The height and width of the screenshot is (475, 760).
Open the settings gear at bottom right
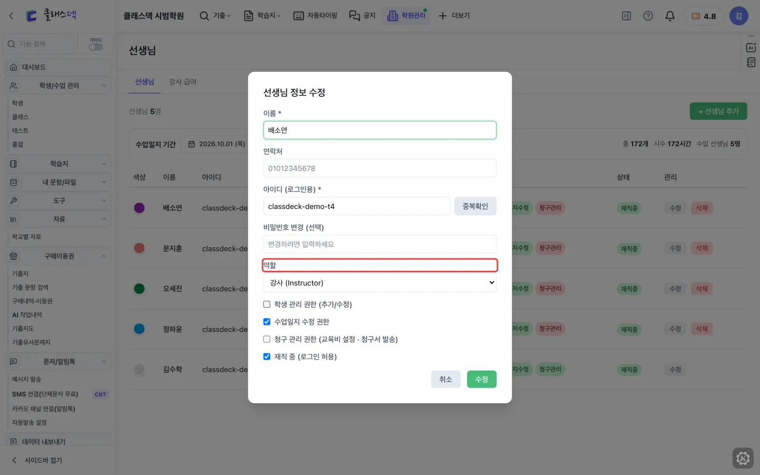743,458
